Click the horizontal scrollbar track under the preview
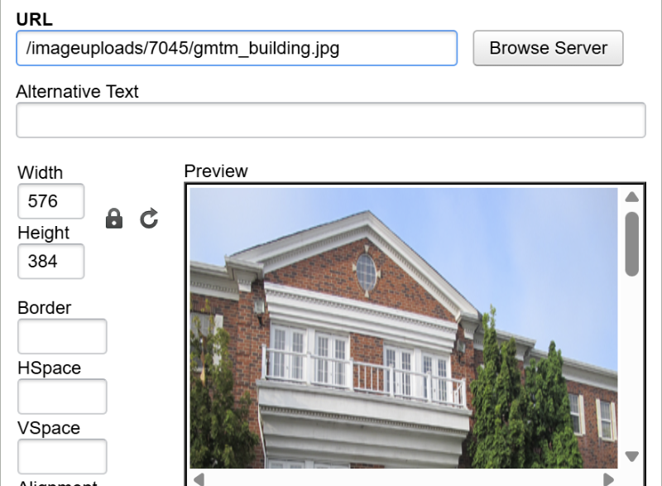The height and width of the screenshot is (486, 662). point(403,479)
